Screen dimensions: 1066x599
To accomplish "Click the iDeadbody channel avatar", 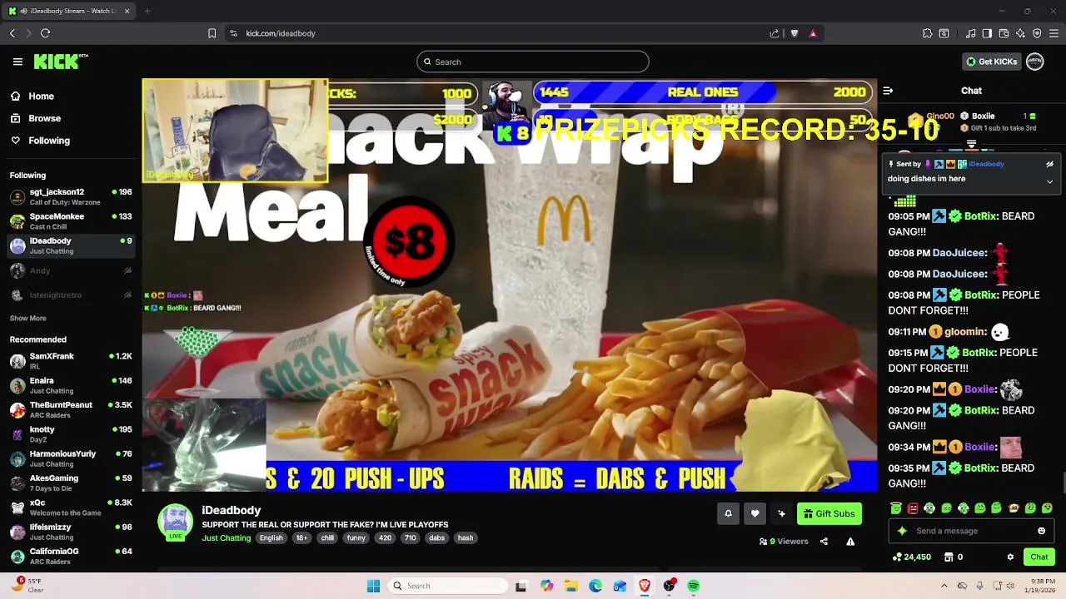I will 176,522.
